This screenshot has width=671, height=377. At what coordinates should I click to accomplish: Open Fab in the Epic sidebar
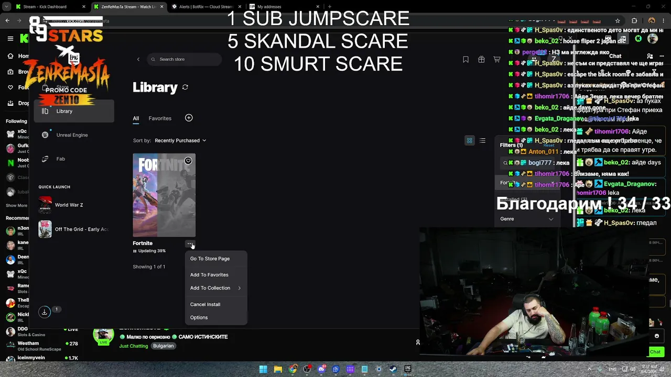[74, 159]
